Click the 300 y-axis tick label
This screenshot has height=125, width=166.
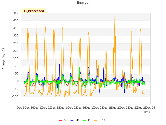tap(16, 36)
